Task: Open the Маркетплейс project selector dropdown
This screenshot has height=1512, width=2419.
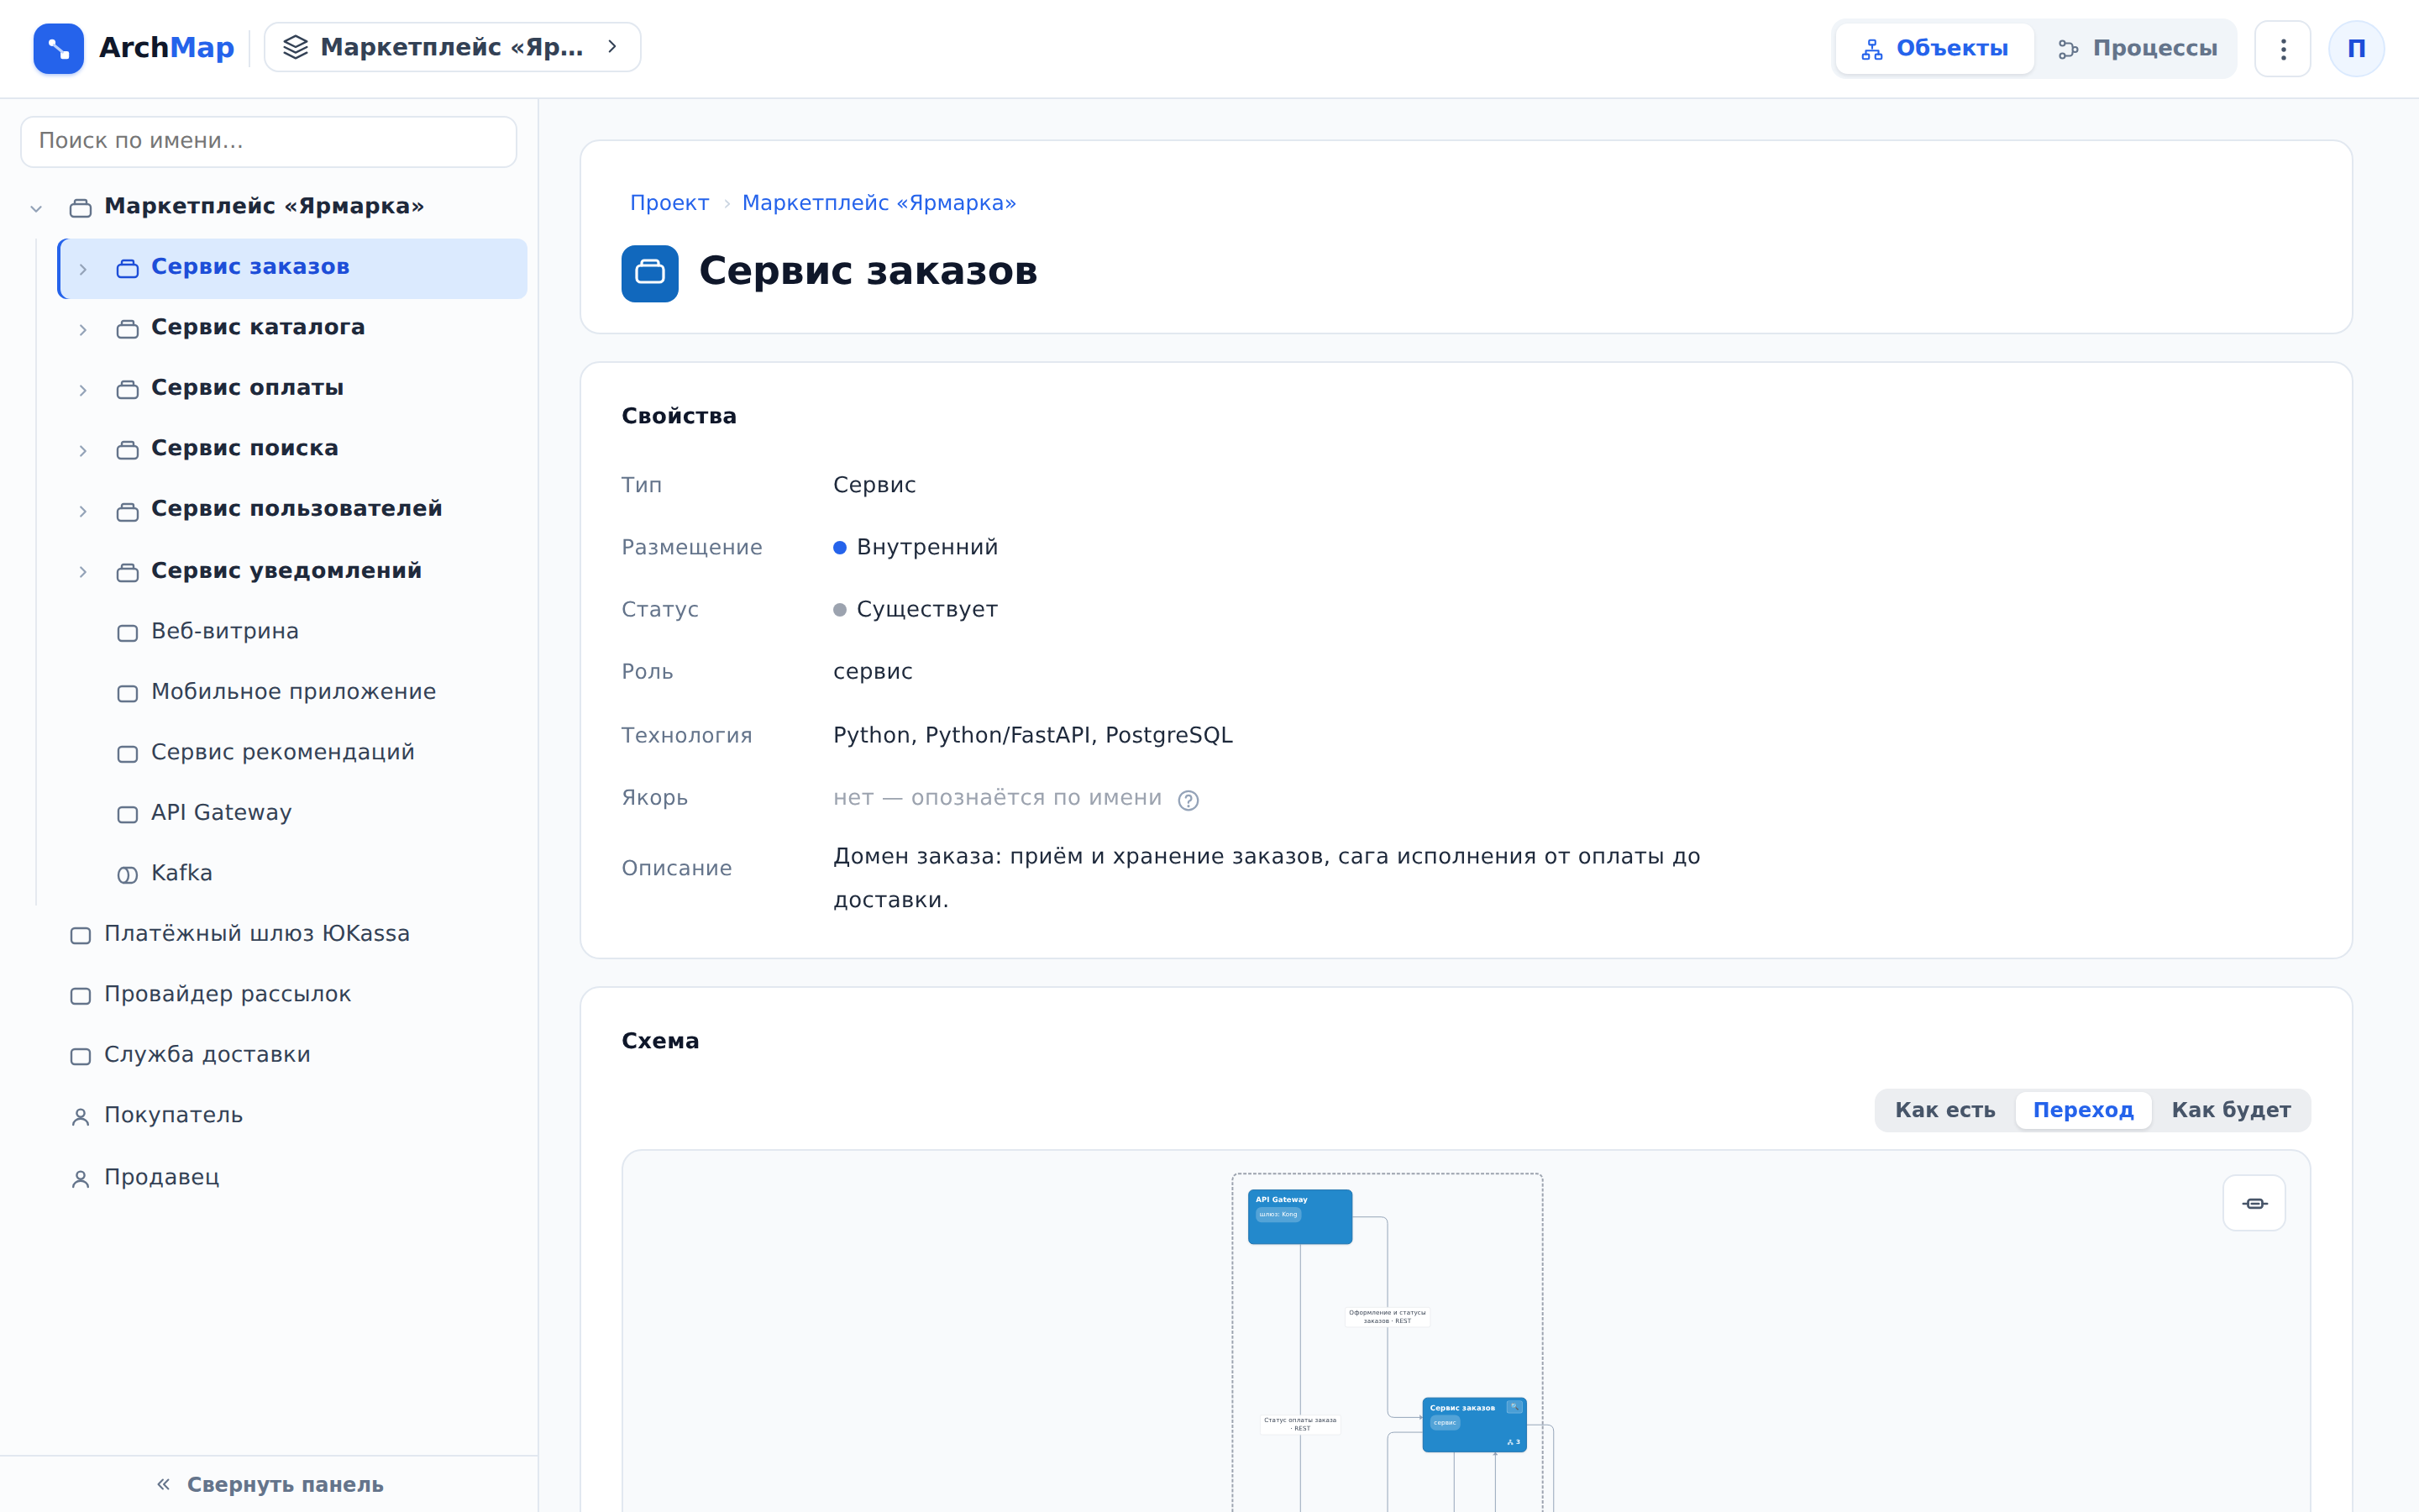Action: [452, 47]
